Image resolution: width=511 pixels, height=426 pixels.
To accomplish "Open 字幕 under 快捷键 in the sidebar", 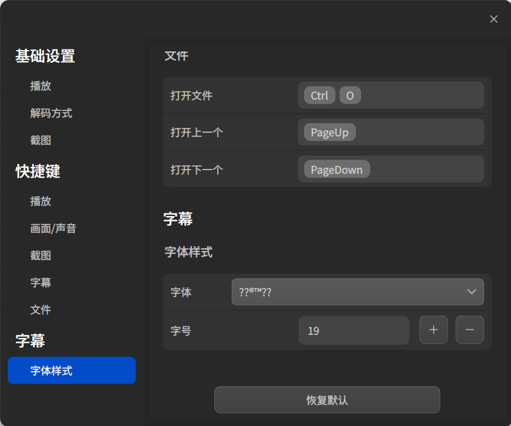I will [41, 282].
